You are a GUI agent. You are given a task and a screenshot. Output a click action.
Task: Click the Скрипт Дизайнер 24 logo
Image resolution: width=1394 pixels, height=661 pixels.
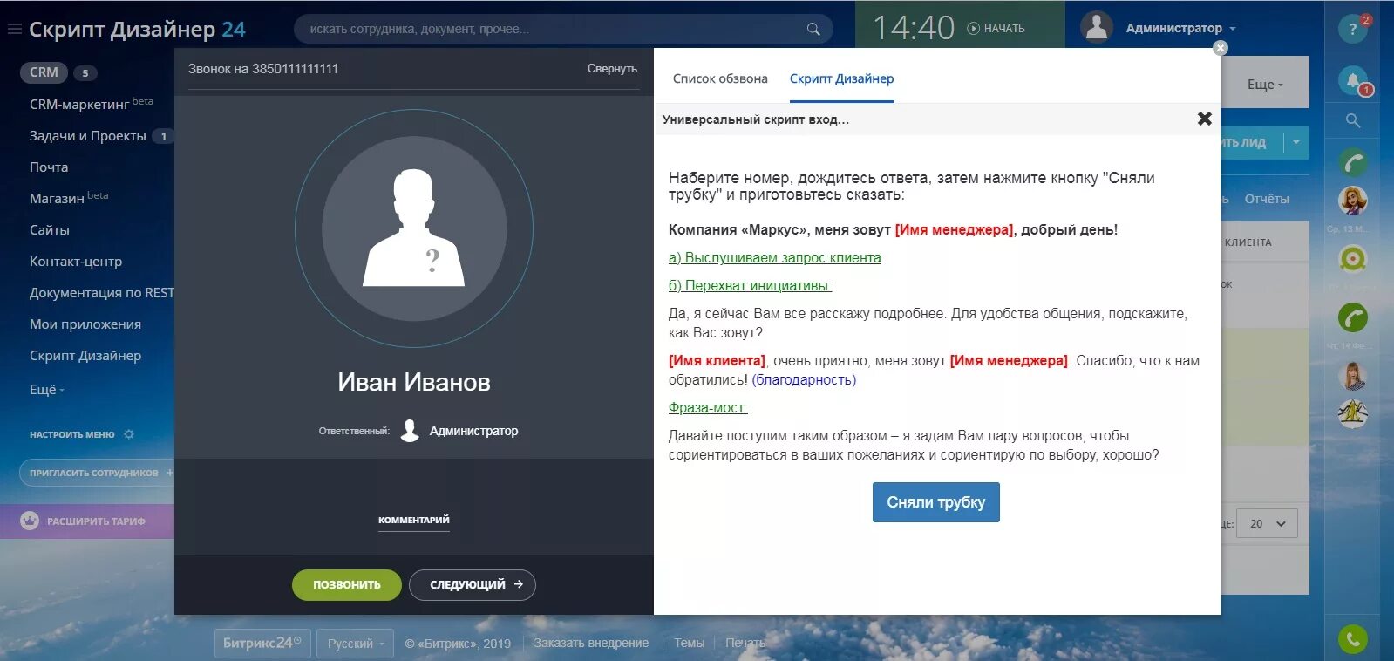[x=137, y=29]
